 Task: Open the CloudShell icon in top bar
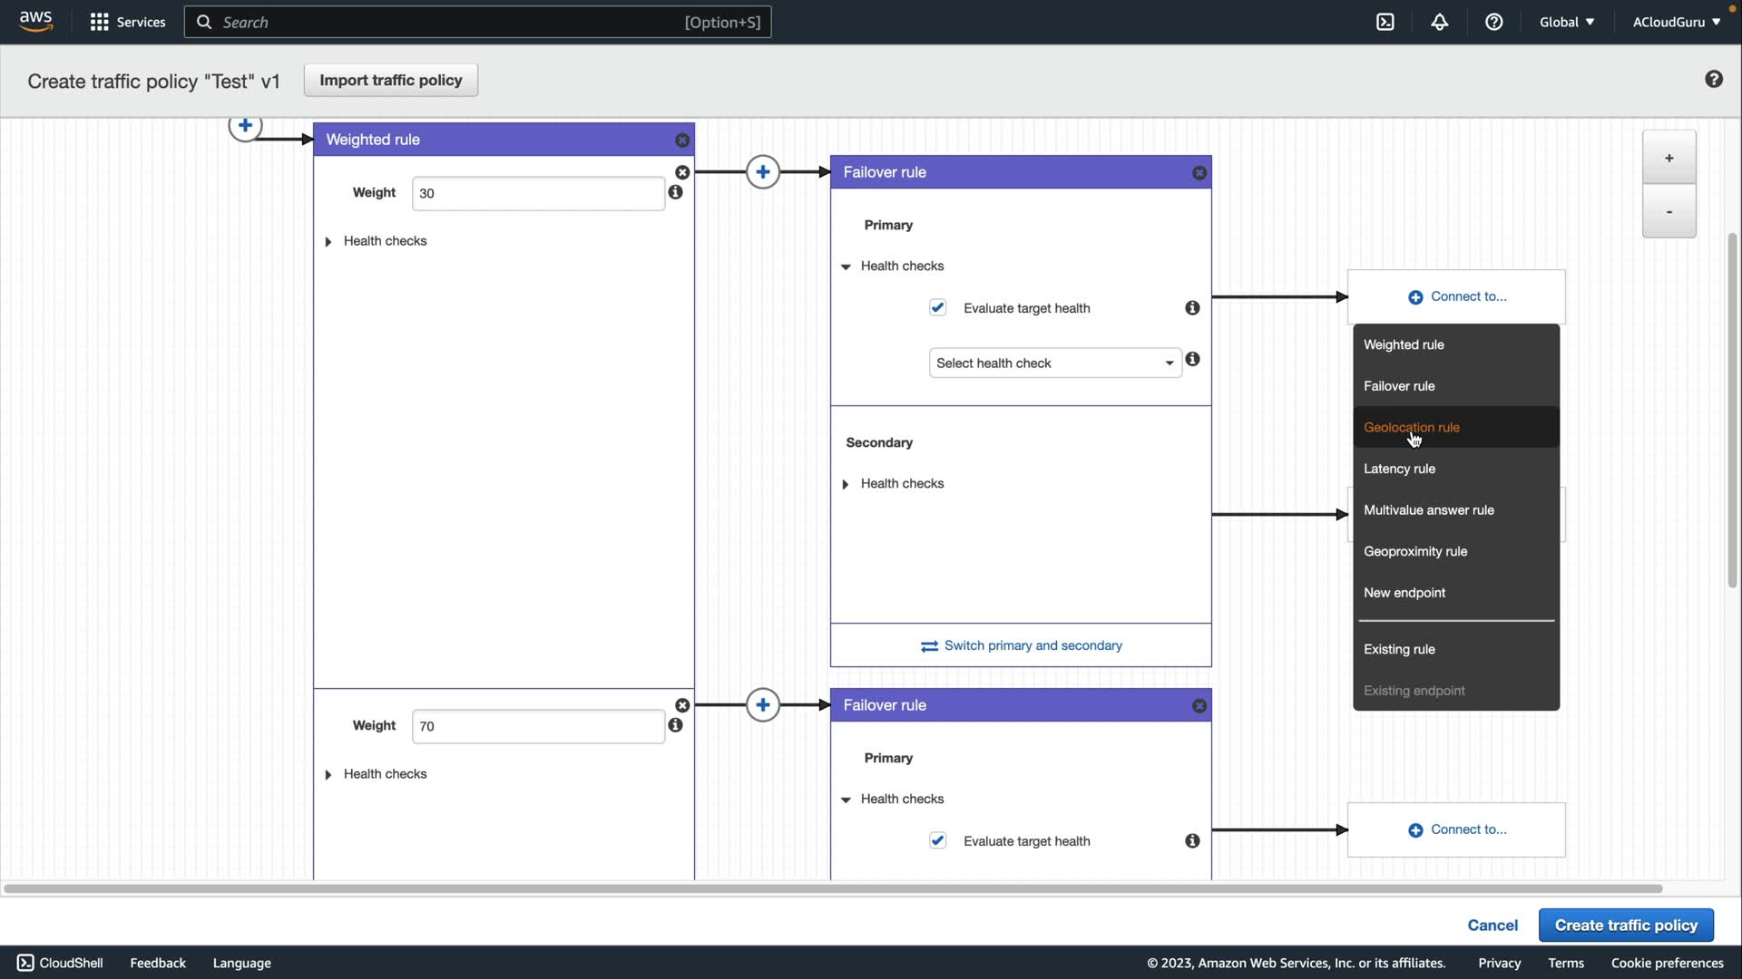pos(1385,22)
